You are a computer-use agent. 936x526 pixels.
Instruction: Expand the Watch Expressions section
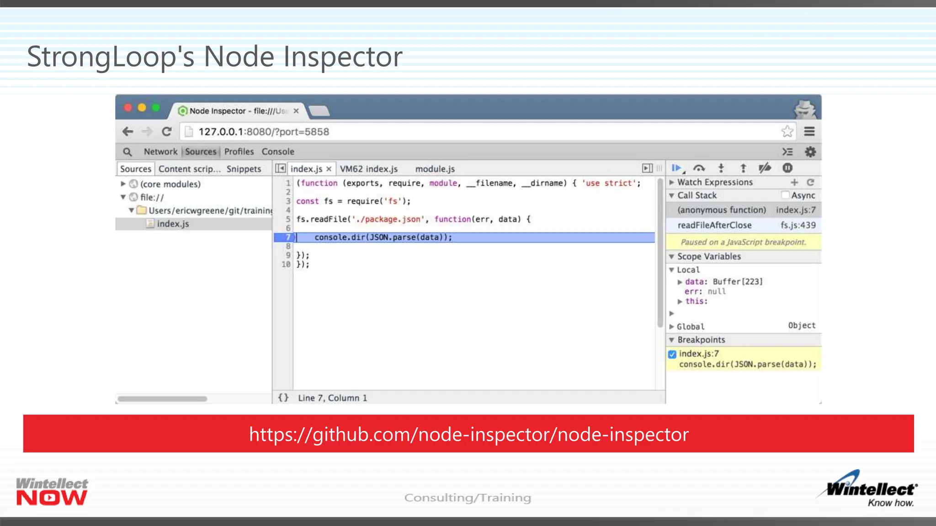[x=671, y=182]
